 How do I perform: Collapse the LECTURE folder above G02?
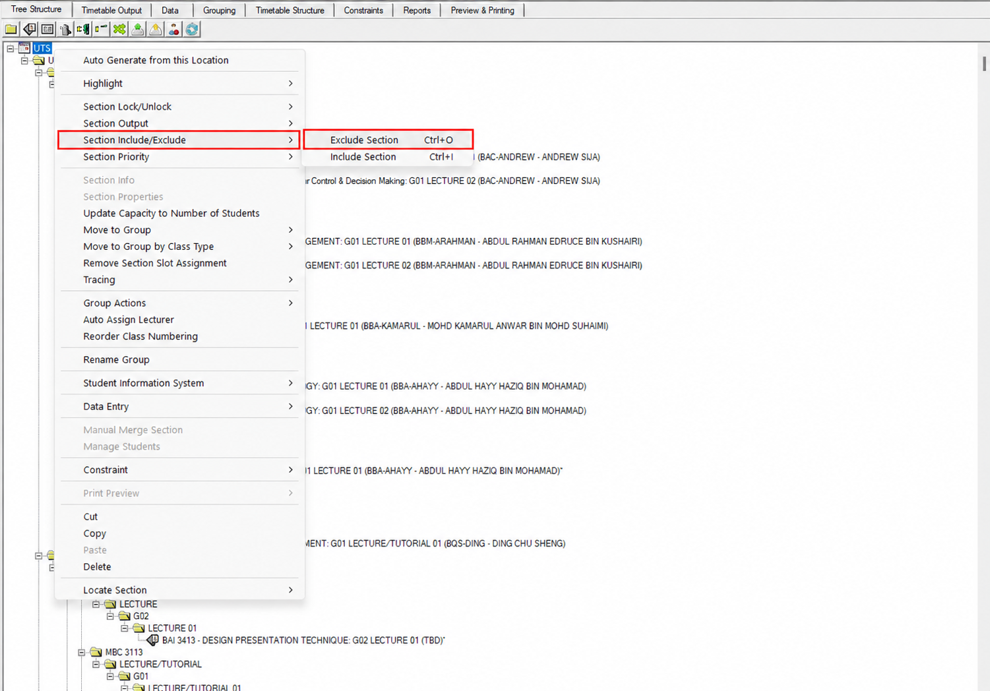click(x=96, y=604)
